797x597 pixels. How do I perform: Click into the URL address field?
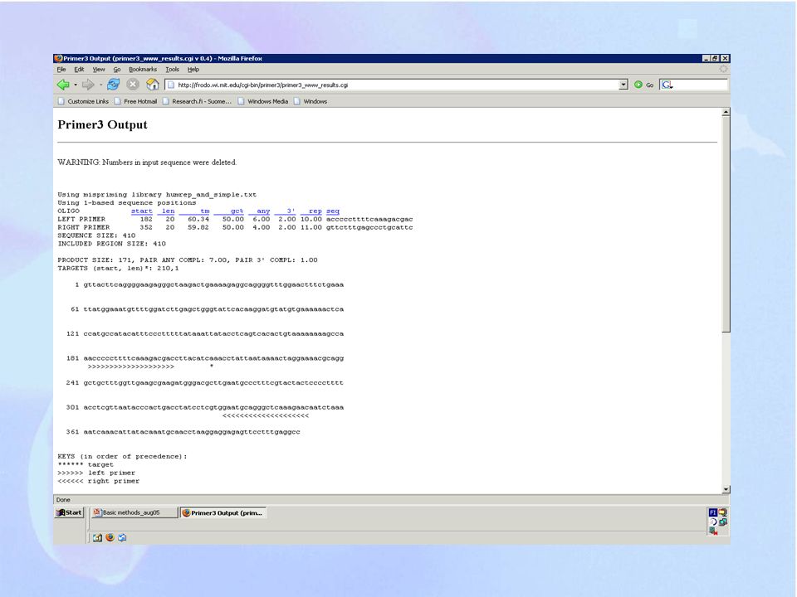397,85
